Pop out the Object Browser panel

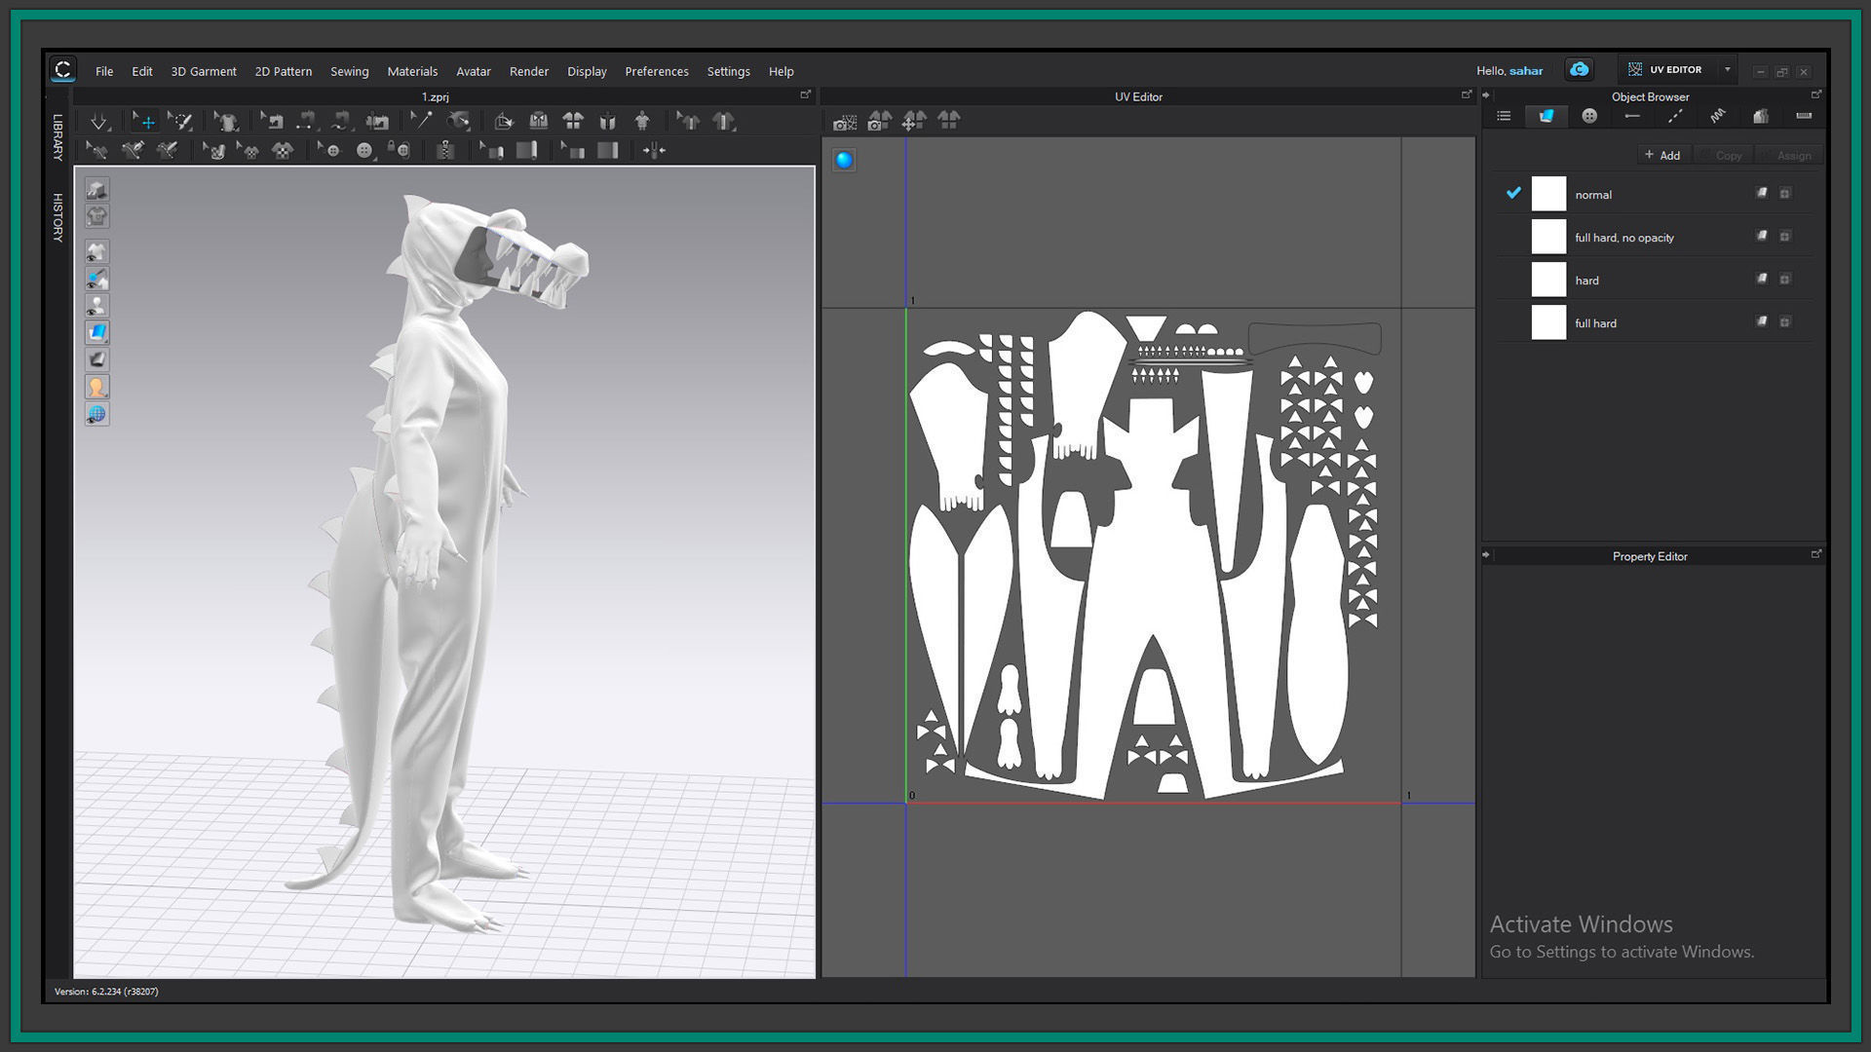click(x=1816, y=94)
